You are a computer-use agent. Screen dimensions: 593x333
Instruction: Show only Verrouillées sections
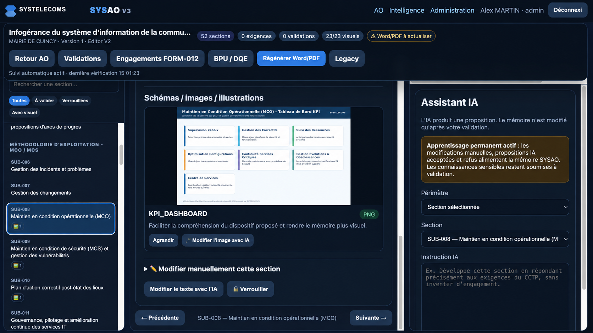75,101
